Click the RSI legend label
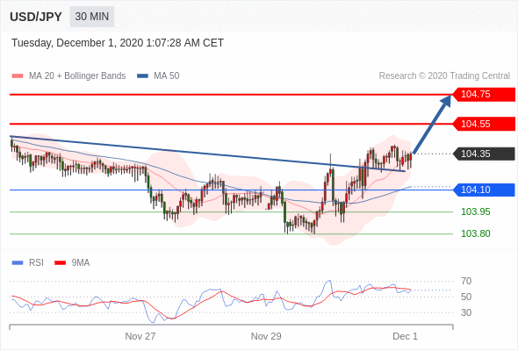This screenshot has width=518, height=351. click(36, 263)
